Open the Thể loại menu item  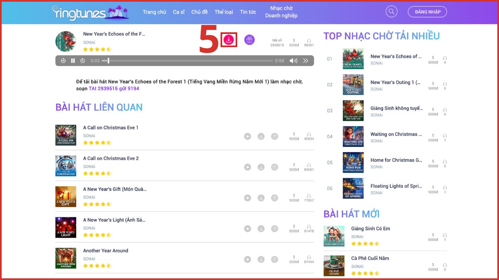224,12
